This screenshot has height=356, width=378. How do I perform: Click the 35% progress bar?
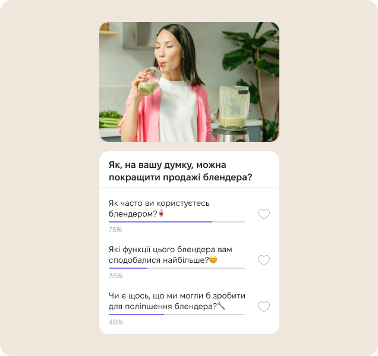pyautogui.click(x=177, y=268)
